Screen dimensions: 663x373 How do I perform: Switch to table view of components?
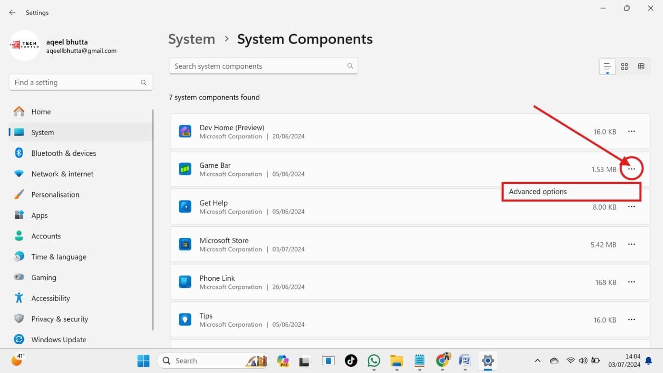click(641, 66)
